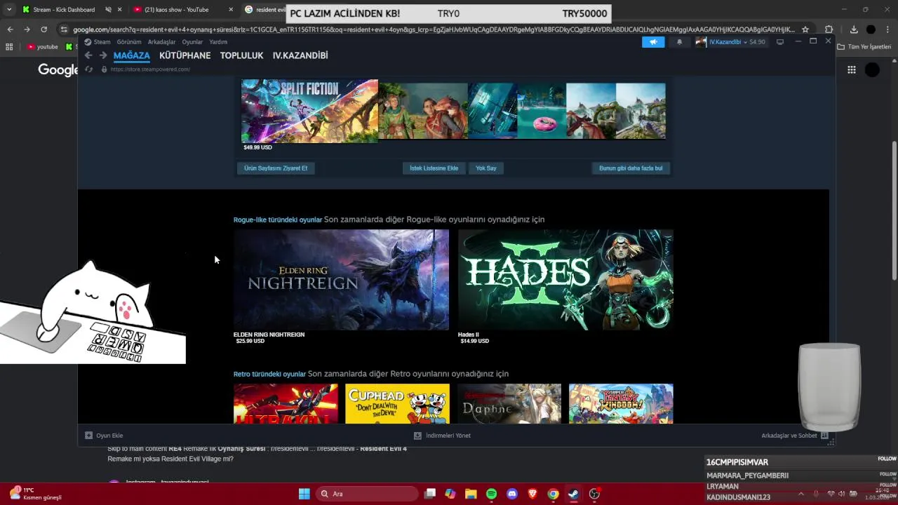Click Bunun gibi daha fazla bul

point(631,168)
